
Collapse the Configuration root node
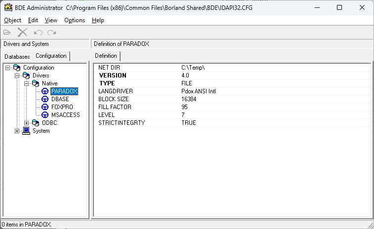[x=7, y=68]
